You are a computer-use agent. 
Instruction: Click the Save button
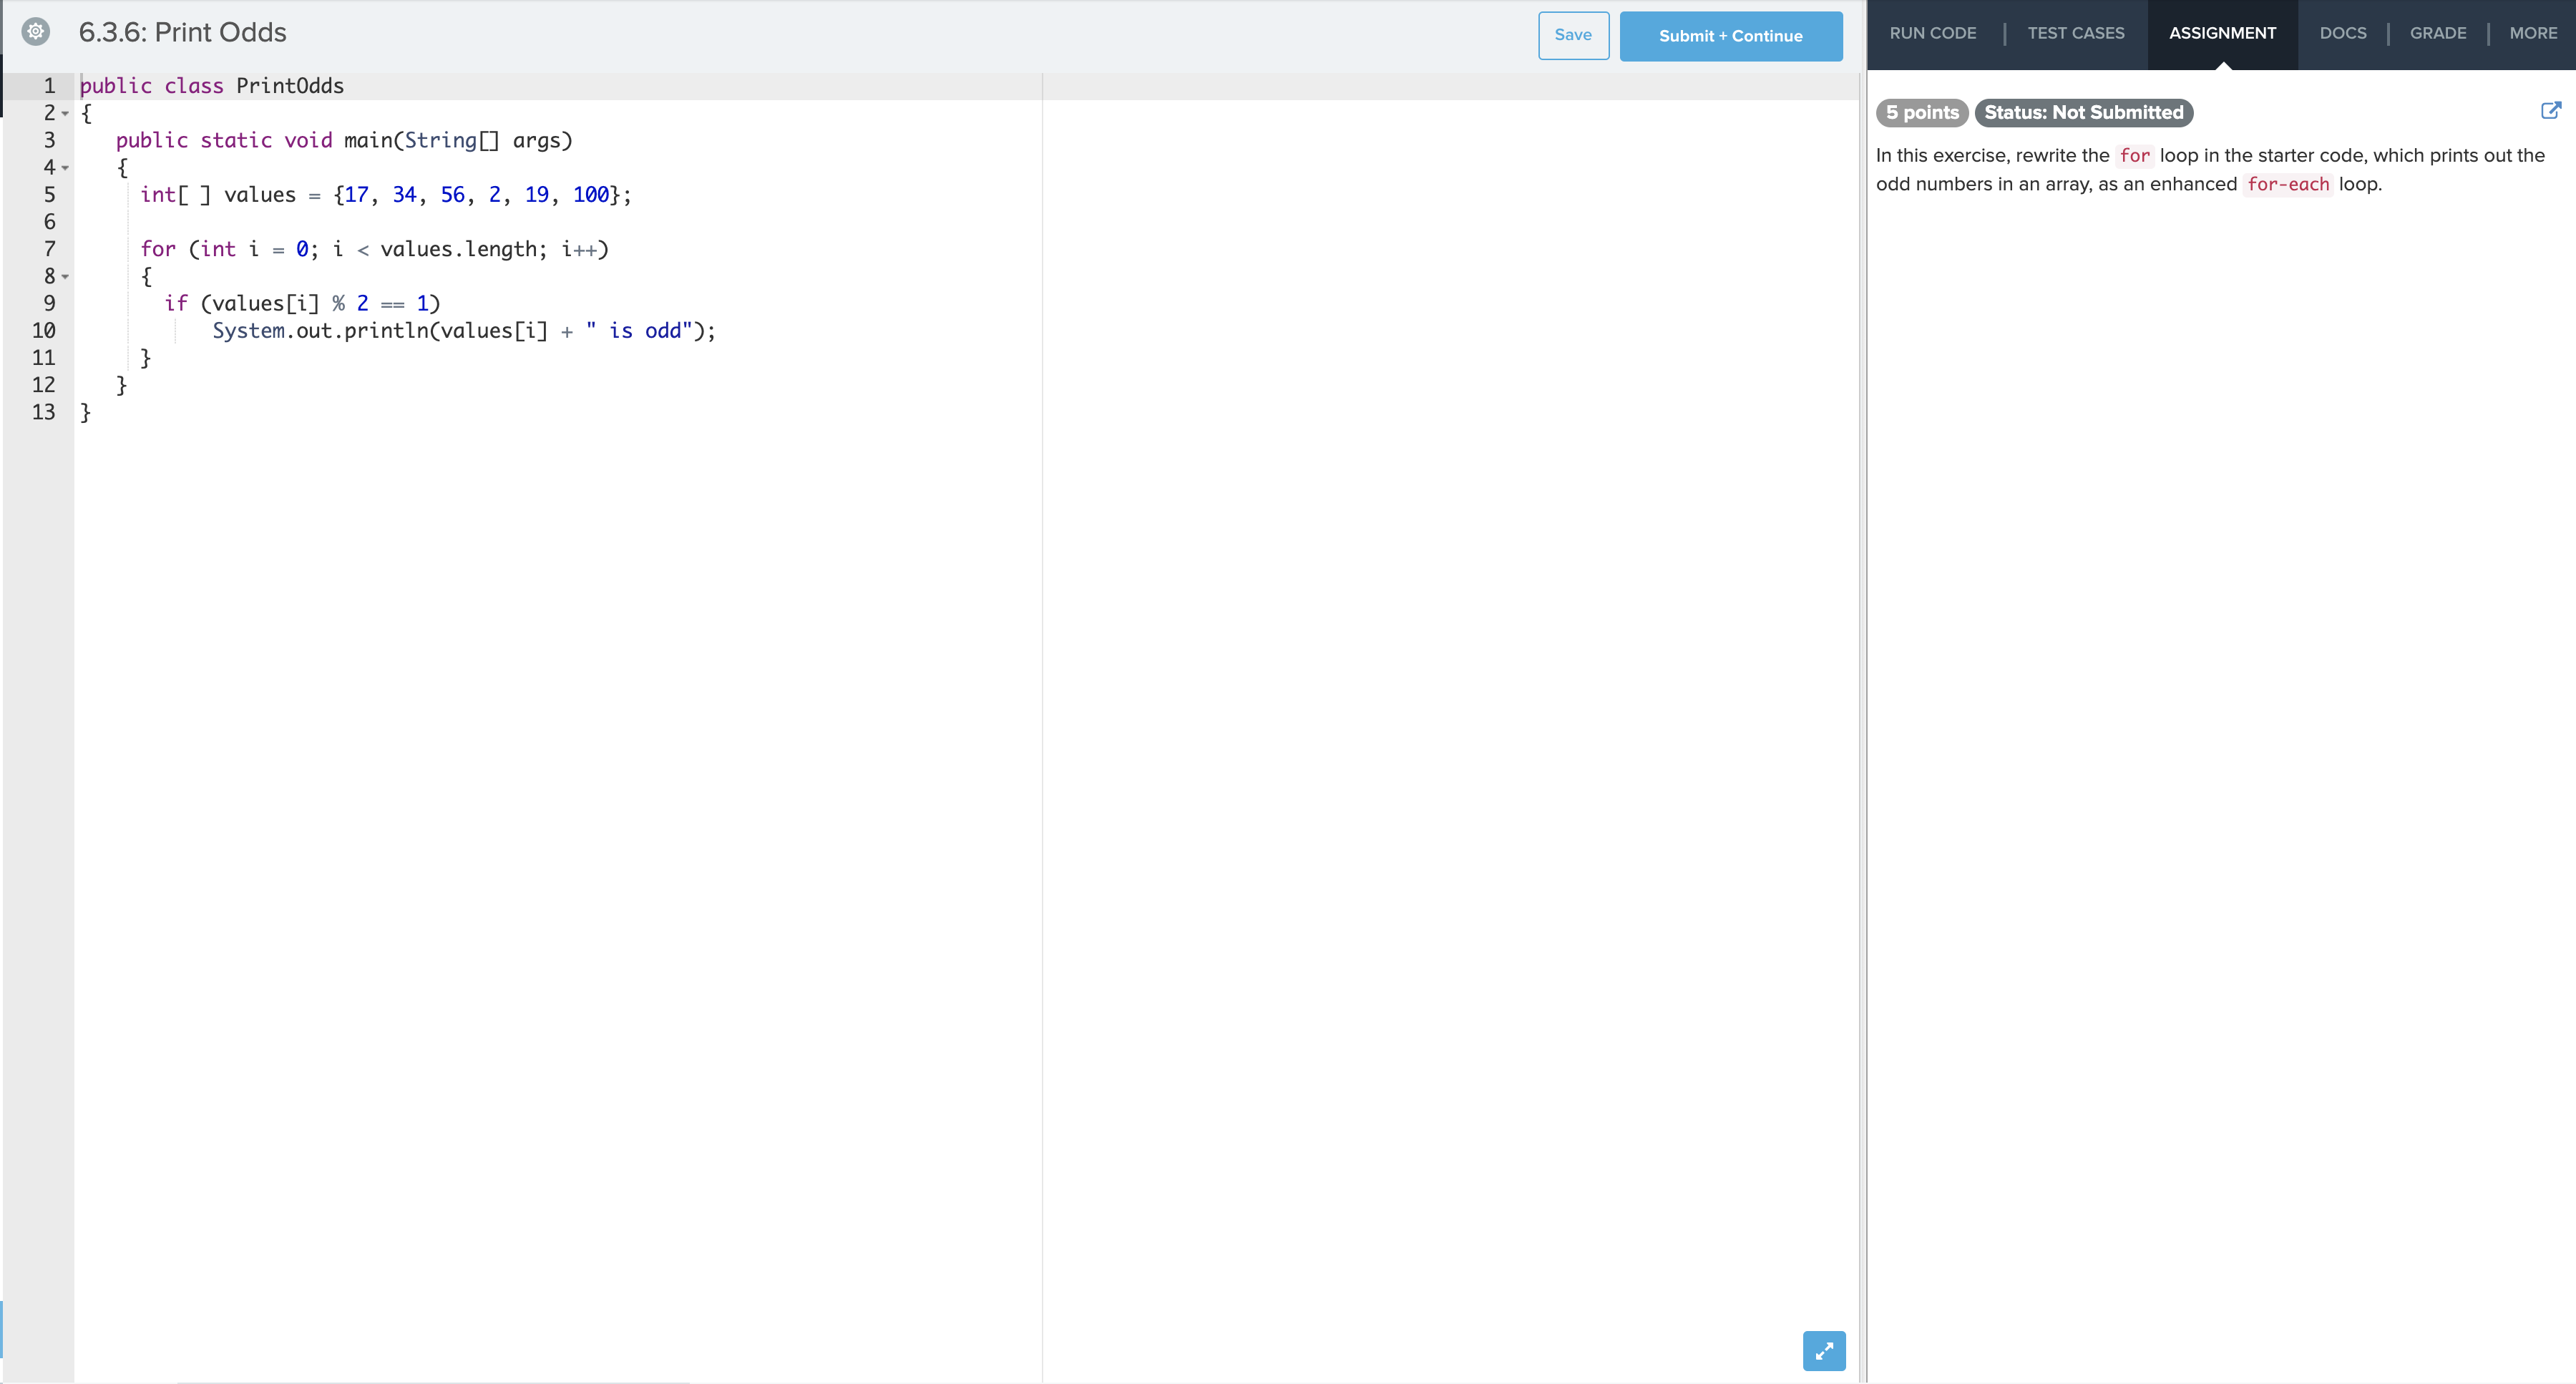point(1573,35)
